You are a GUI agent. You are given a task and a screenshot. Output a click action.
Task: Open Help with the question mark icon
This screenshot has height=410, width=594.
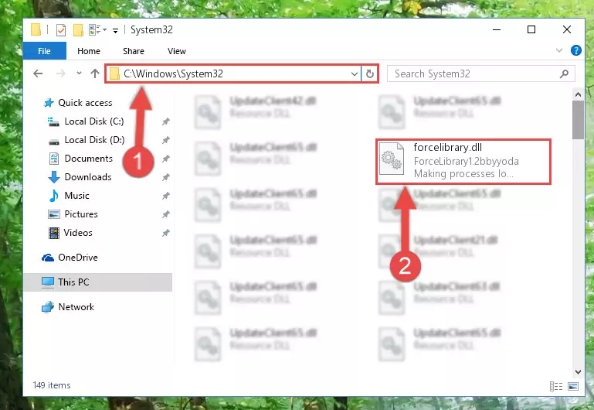point(575,50)
